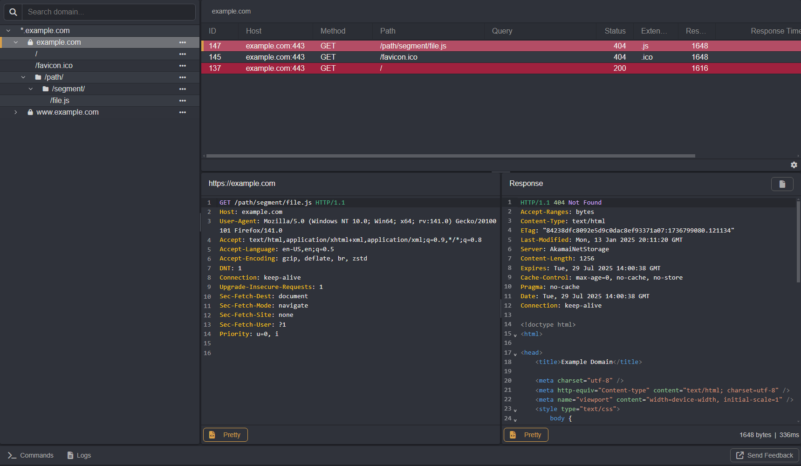Copy the response using the document icon
801x466 pixels.
pos(782,184)
